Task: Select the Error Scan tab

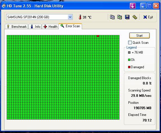Action: tap(70, 26)
